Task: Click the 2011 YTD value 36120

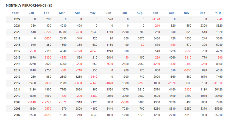Action: pos(219,90)
